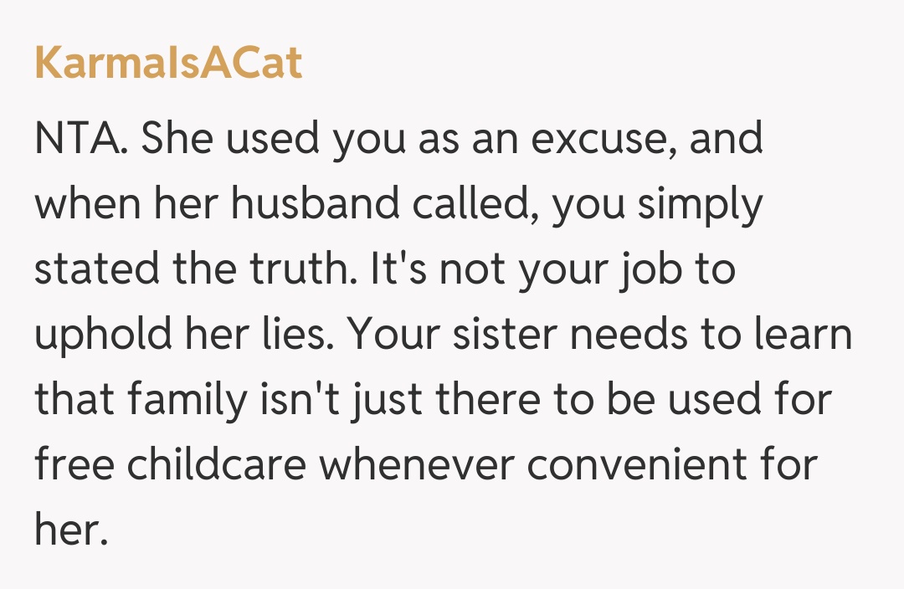Click the final word "her." of the comment

tap(71, 531)
